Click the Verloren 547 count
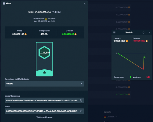 (x=148, y=77)
